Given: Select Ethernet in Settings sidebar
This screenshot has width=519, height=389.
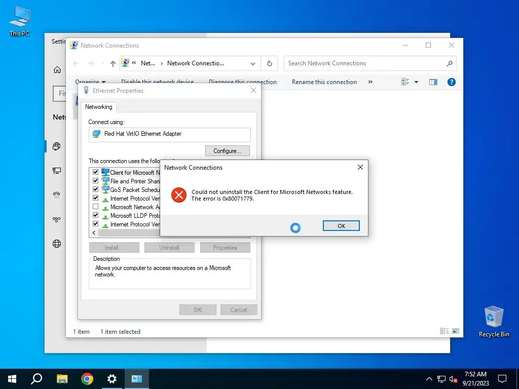Looking at the screenshot, I should pos(57,171).
